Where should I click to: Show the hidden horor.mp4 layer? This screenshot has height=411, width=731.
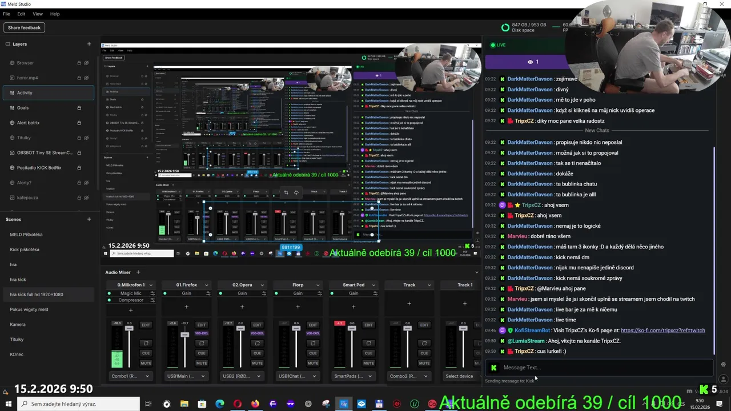[86, 78]
